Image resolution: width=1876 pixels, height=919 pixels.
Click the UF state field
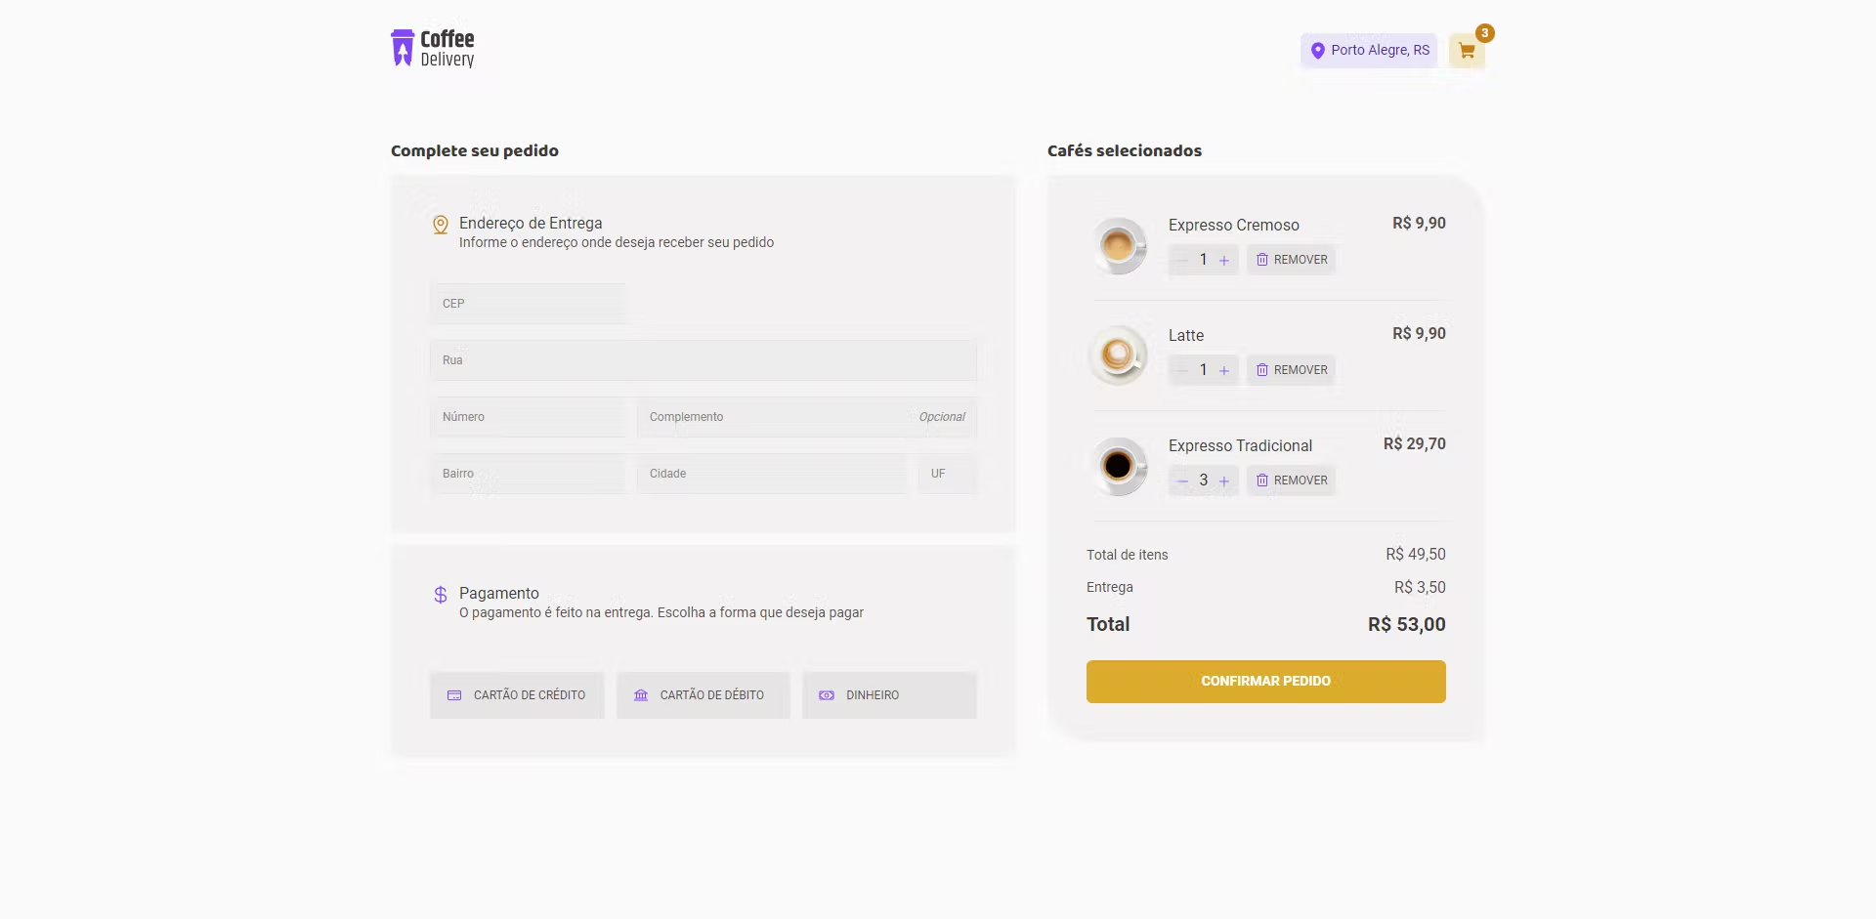947,474
